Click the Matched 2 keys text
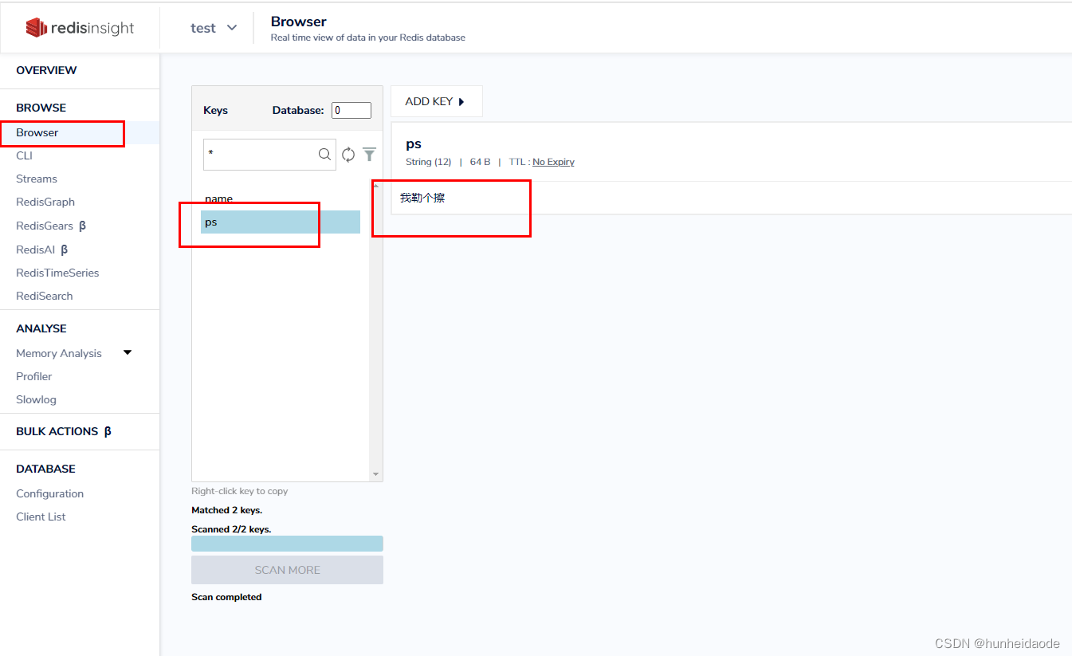 [226, 510]
